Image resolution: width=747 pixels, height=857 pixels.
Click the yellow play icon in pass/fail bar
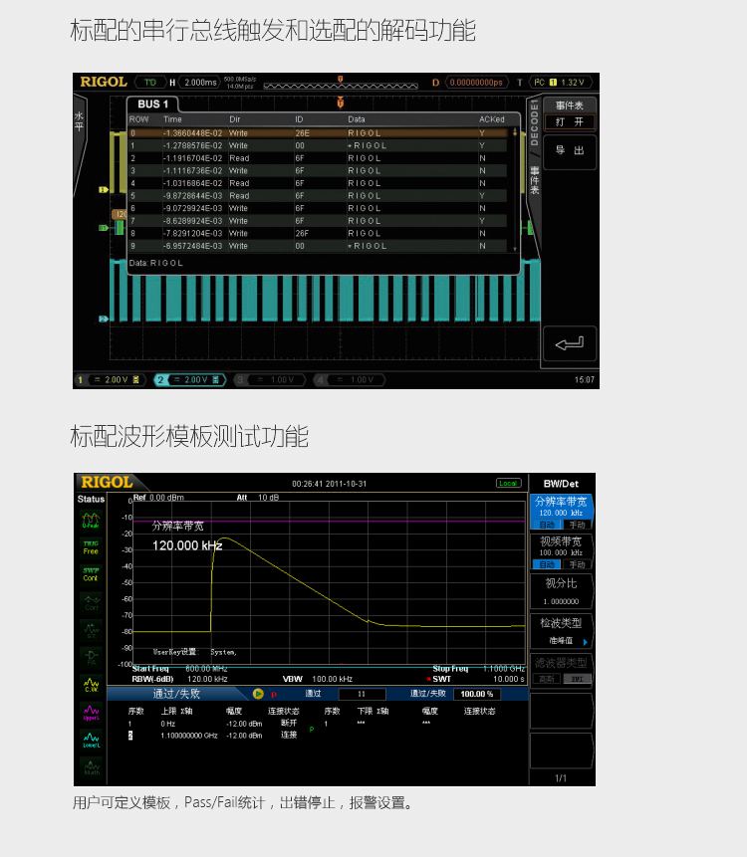(258, 694)
